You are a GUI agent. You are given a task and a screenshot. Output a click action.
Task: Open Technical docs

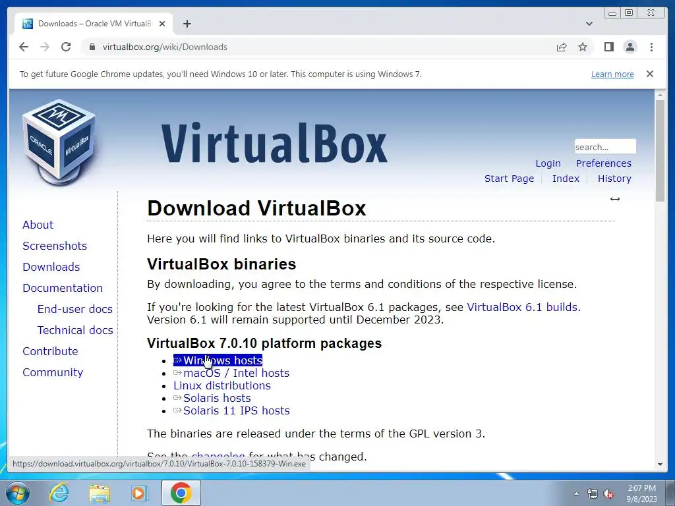pos(75,330)
